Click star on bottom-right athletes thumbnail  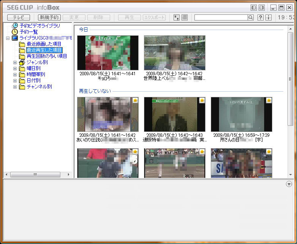tap(269, 152)
